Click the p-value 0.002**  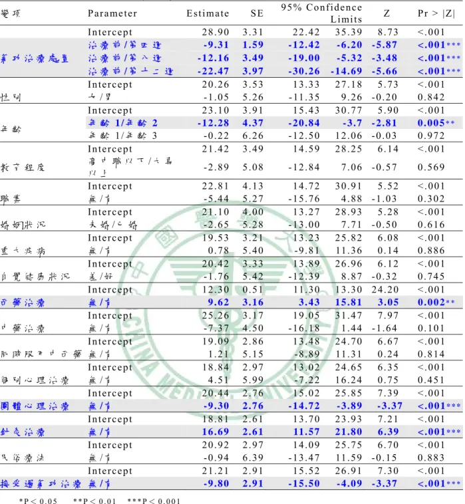(x=436, y=302)
